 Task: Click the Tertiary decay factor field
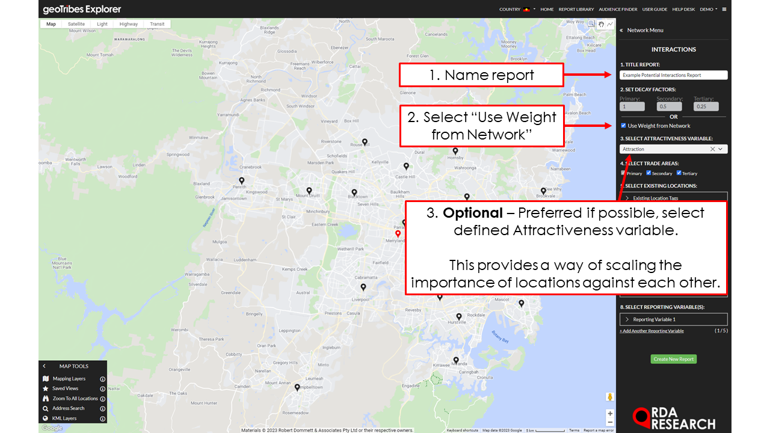706,106
